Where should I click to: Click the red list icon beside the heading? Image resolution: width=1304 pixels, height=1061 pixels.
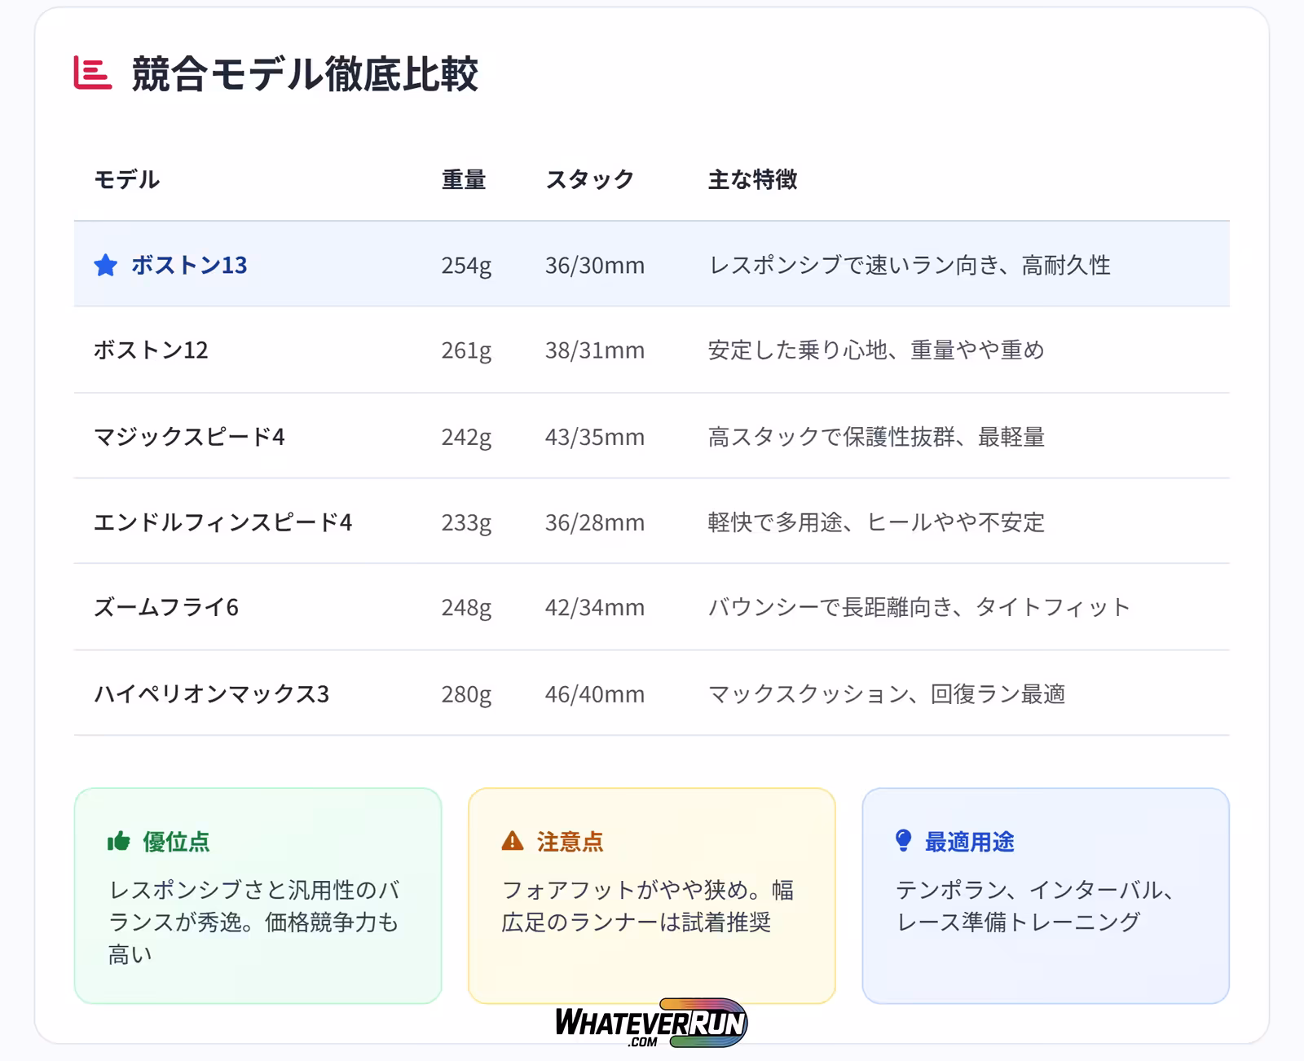92,73
